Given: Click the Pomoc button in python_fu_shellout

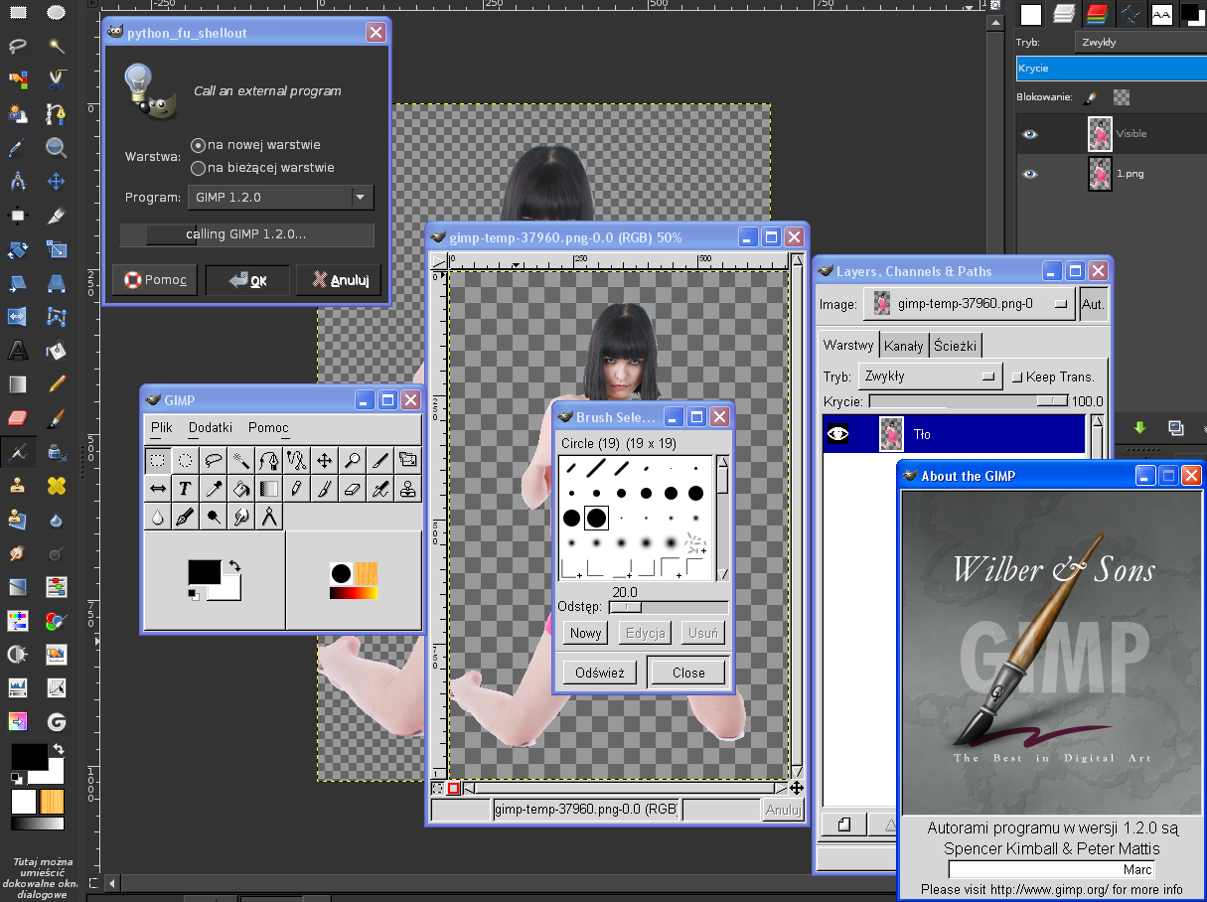Looking at the screenshot, I should 155,280.
